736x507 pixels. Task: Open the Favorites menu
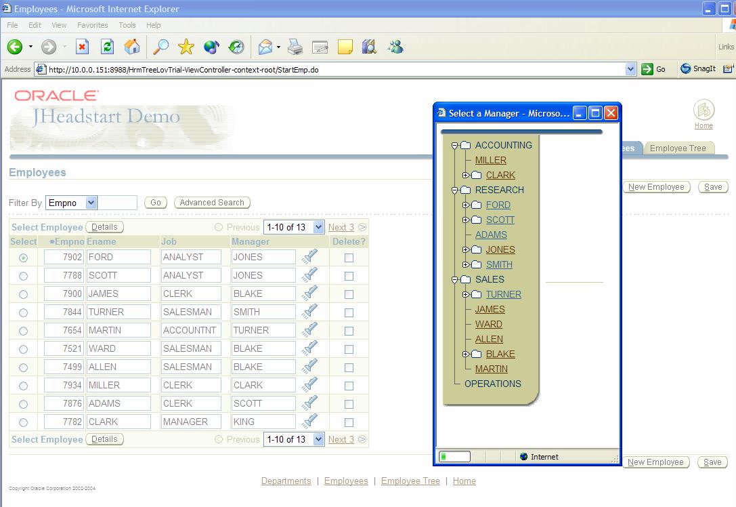(92, 25)
